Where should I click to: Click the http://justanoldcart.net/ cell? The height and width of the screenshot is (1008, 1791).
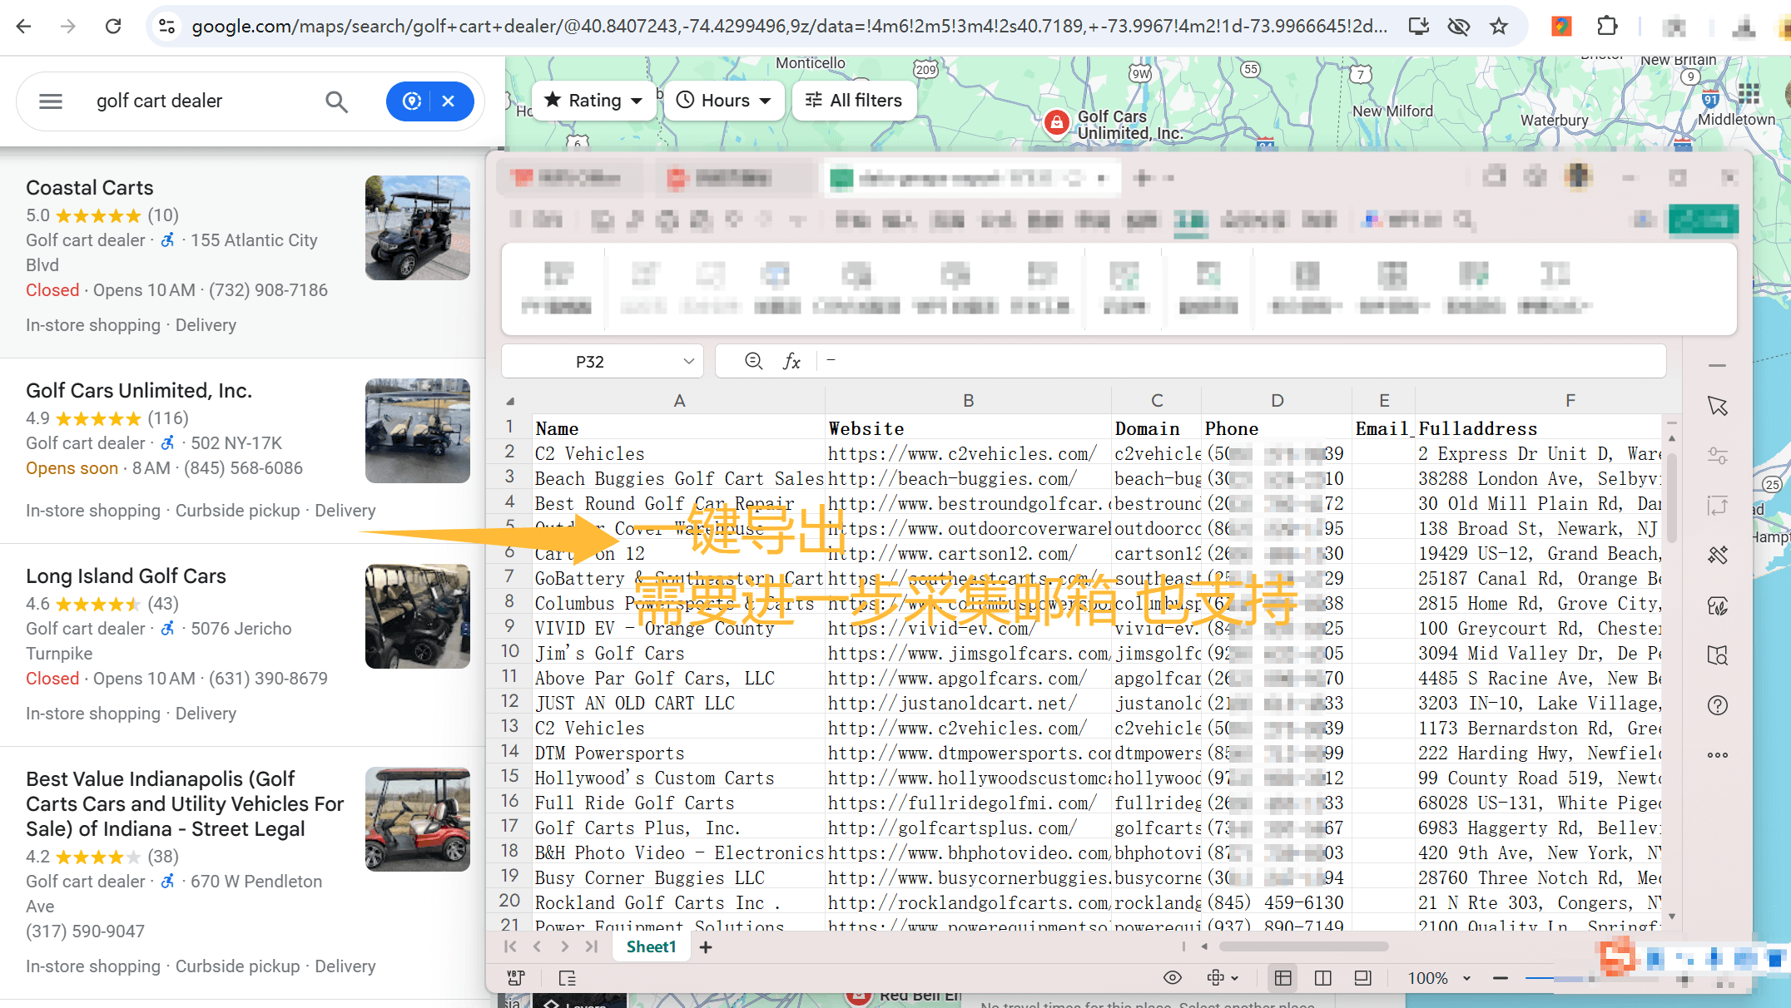point(968,704)
